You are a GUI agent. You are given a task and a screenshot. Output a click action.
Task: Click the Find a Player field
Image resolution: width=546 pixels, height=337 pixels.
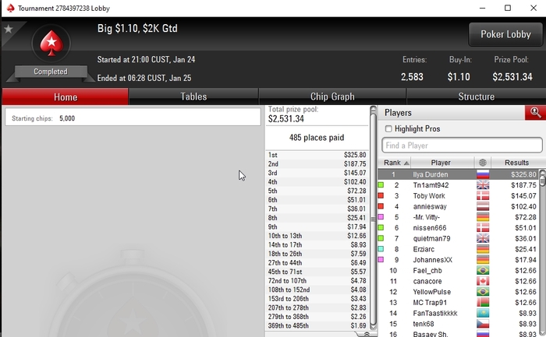coord(462,146)
